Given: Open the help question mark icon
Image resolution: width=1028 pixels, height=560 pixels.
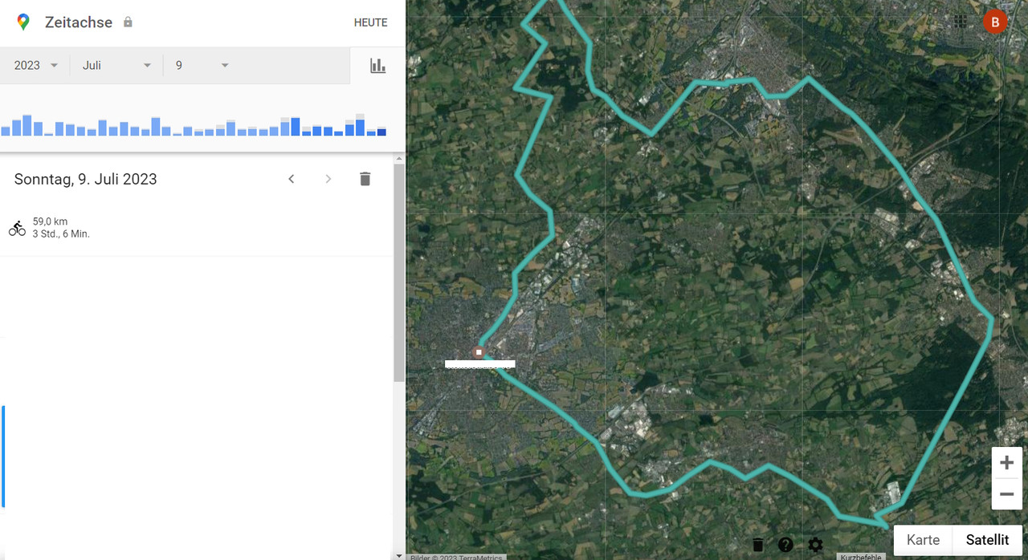Looking at the screenshot, I should [785, 545].
